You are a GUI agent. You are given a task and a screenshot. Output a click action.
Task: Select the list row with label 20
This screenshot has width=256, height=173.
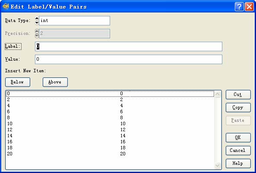point(110,154)
